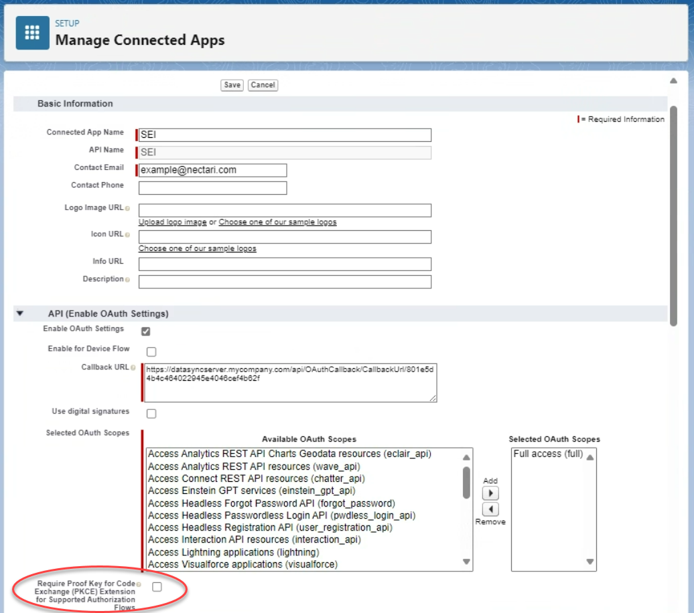Click the Contact Phone field
The height and width of the screenshot is (613, 694).
click(212, 188)
